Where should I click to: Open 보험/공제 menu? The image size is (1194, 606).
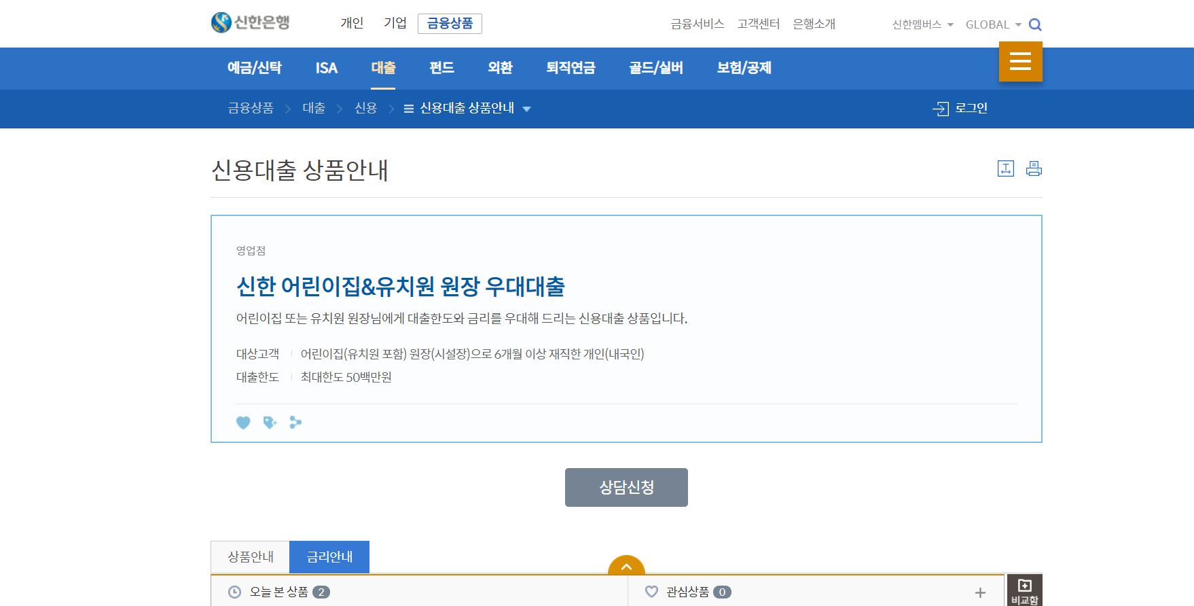click(744, 68)
